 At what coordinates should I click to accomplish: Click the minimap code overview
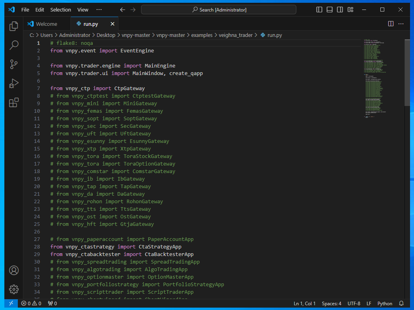(375, 78)
